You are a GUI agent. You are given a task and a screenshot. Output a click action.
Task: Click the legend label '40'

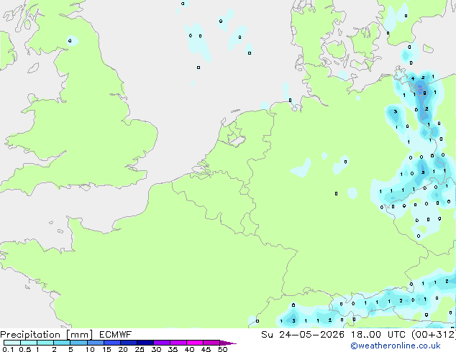click(x=190, y=349)
